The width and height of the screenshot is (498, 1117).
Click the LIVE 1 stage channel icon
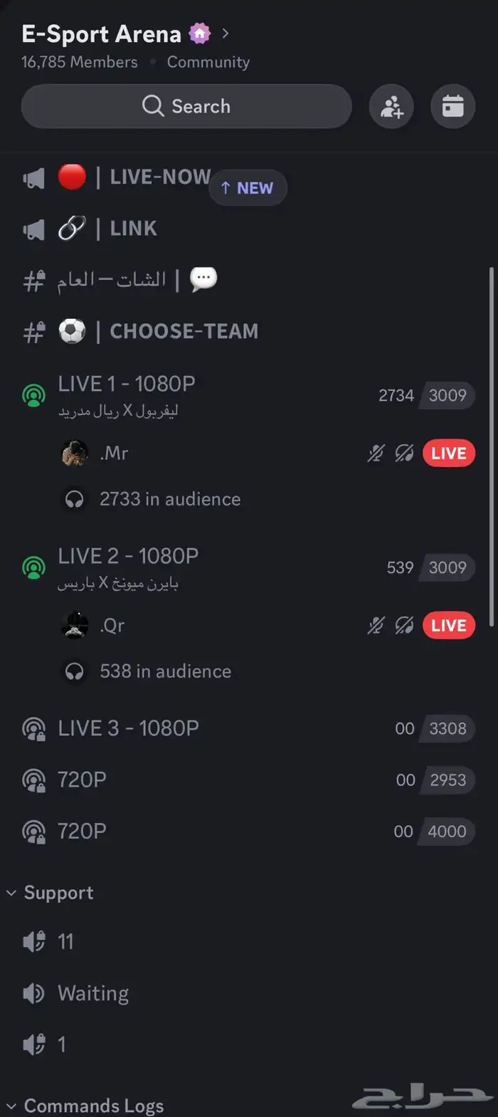click(x=33, y=395)
